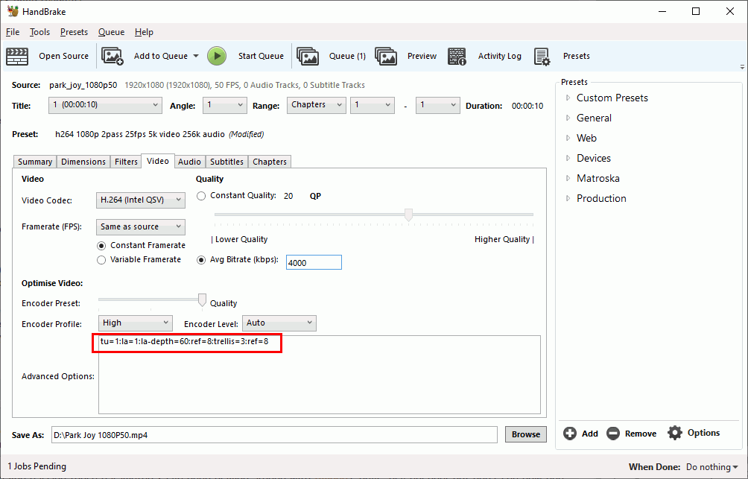Expand the Matroska presets group
Screen dimensions: 748x479
point(568,178)
